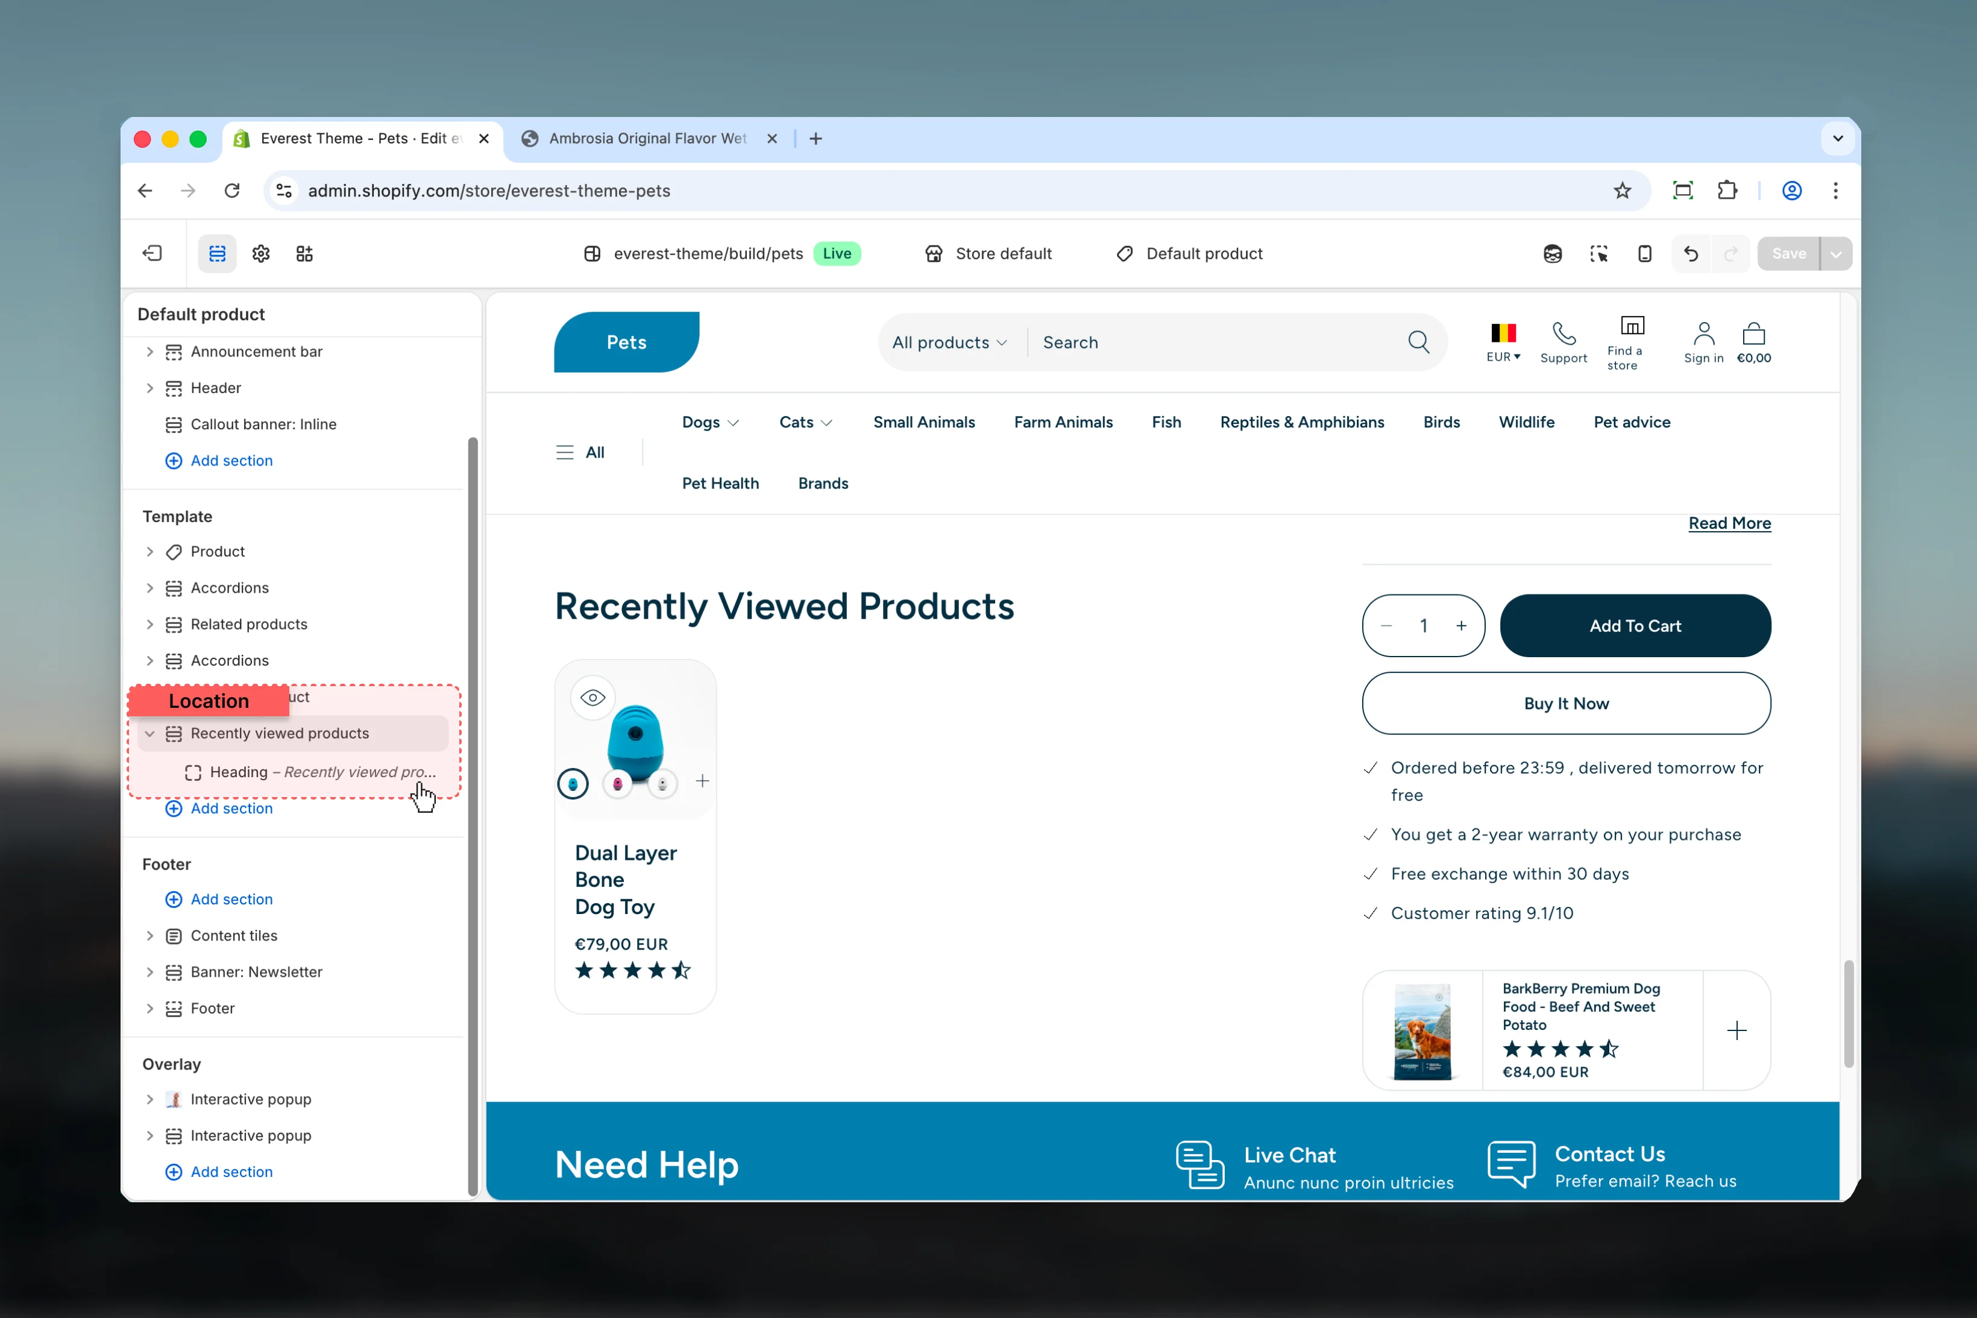This screenshot has width=1977, height=1318.
Task: Click the browser address bar URL
Action: point(489,191)
